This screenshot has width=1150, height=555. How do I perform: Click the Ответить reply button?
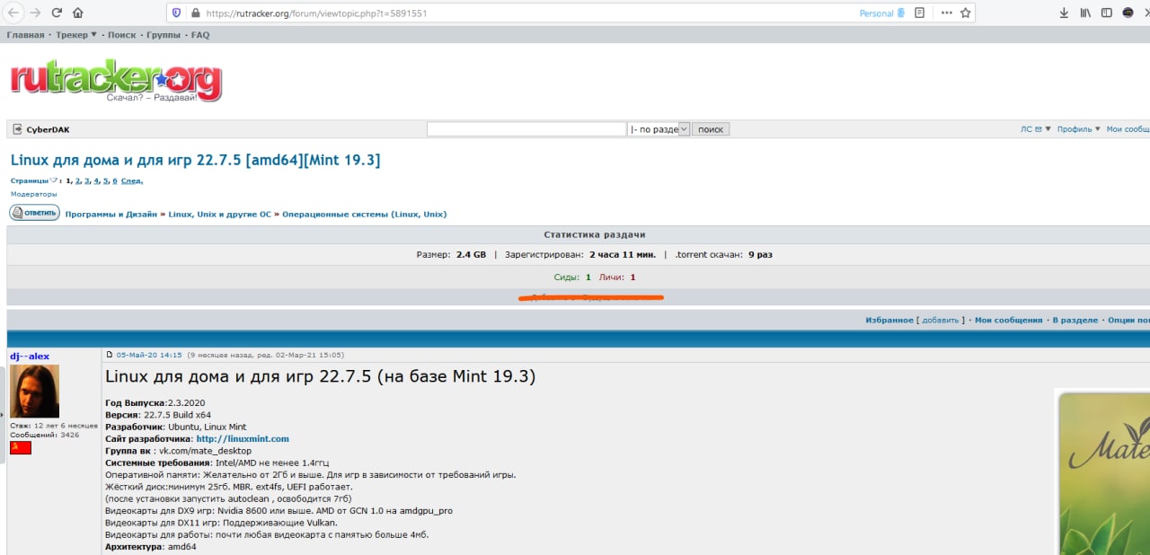(x=34, y=213)
